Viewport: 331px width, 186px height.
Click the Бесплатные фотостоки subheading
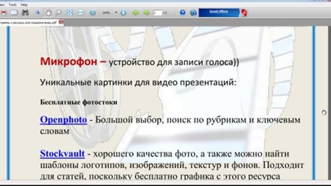(79, 102)
